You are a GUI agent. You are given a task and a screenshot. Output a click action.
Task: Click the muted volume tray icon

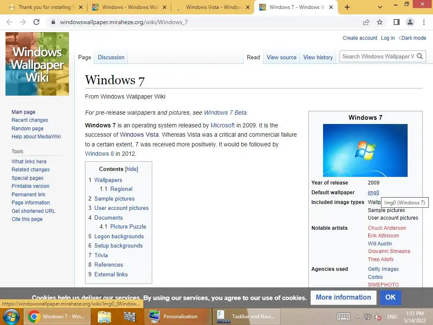pyautogui.click(x=378, y=317)
